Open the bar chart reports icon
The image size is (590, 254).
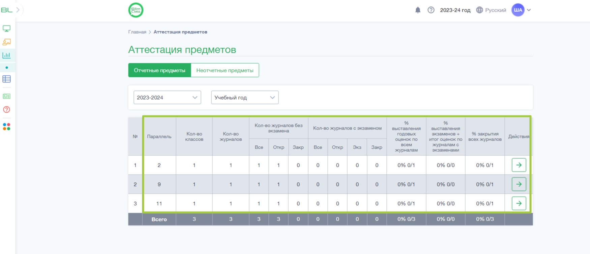(x=6, y=55)
